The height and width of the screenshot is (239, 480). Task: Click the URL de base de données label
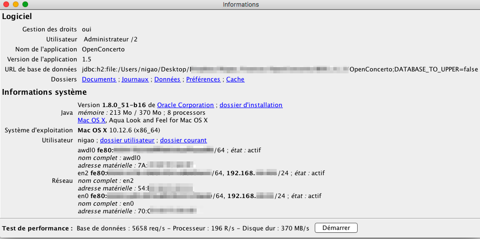[x=41, y=69]
